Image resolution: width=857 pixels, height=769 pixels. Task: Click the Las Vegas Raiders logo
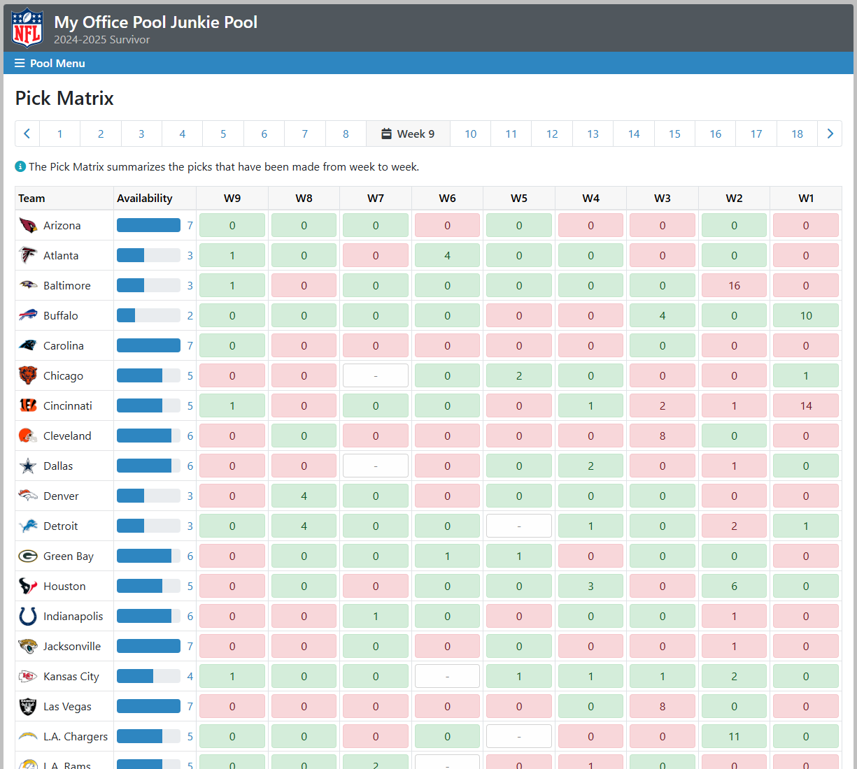28,707
